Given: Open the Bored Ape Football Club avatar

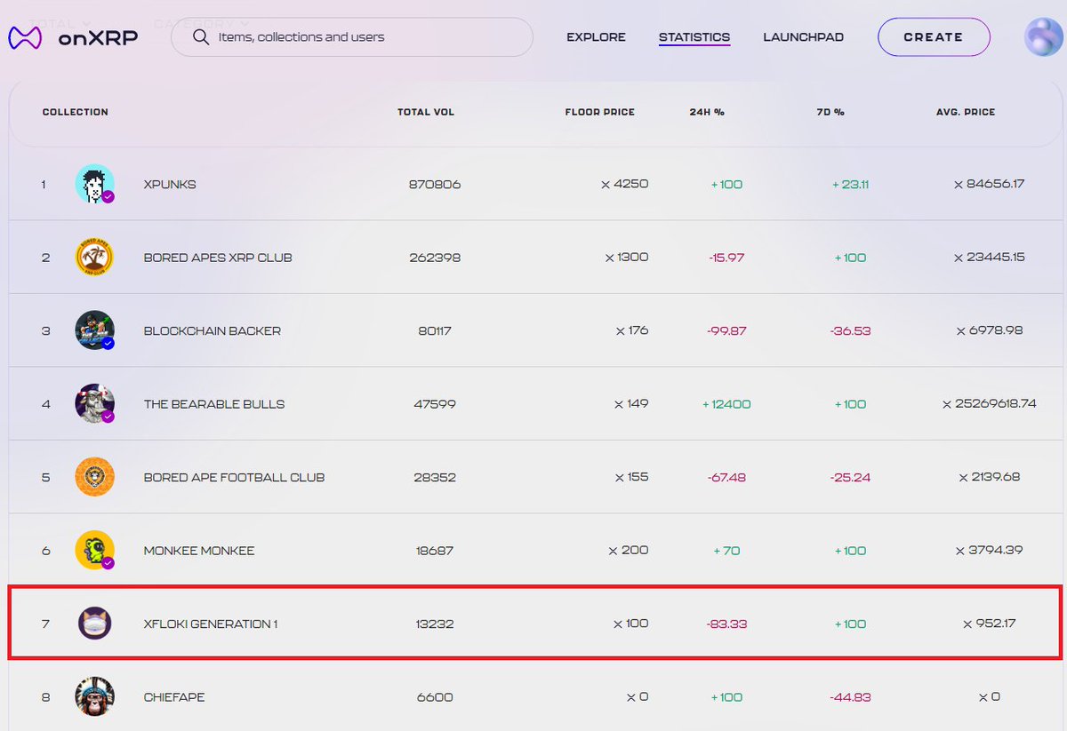Looking at the screenshot, I should [94, 477].
